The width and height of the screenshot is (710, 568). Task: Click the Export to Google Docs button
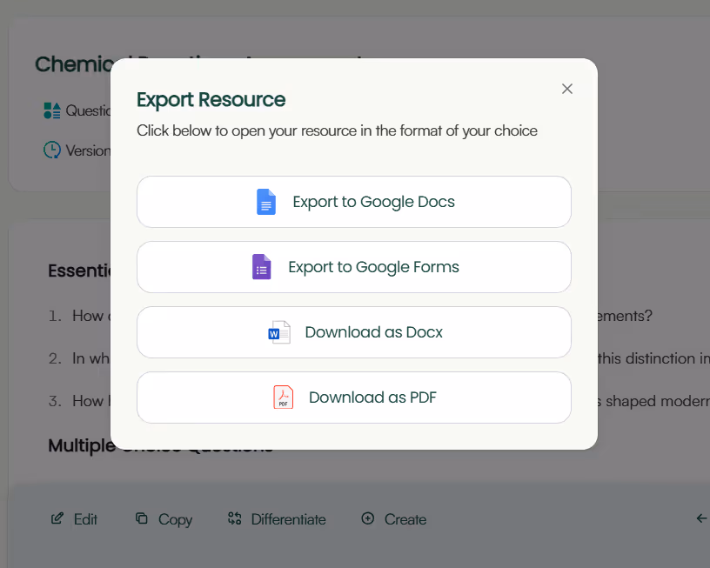point(353,202)
